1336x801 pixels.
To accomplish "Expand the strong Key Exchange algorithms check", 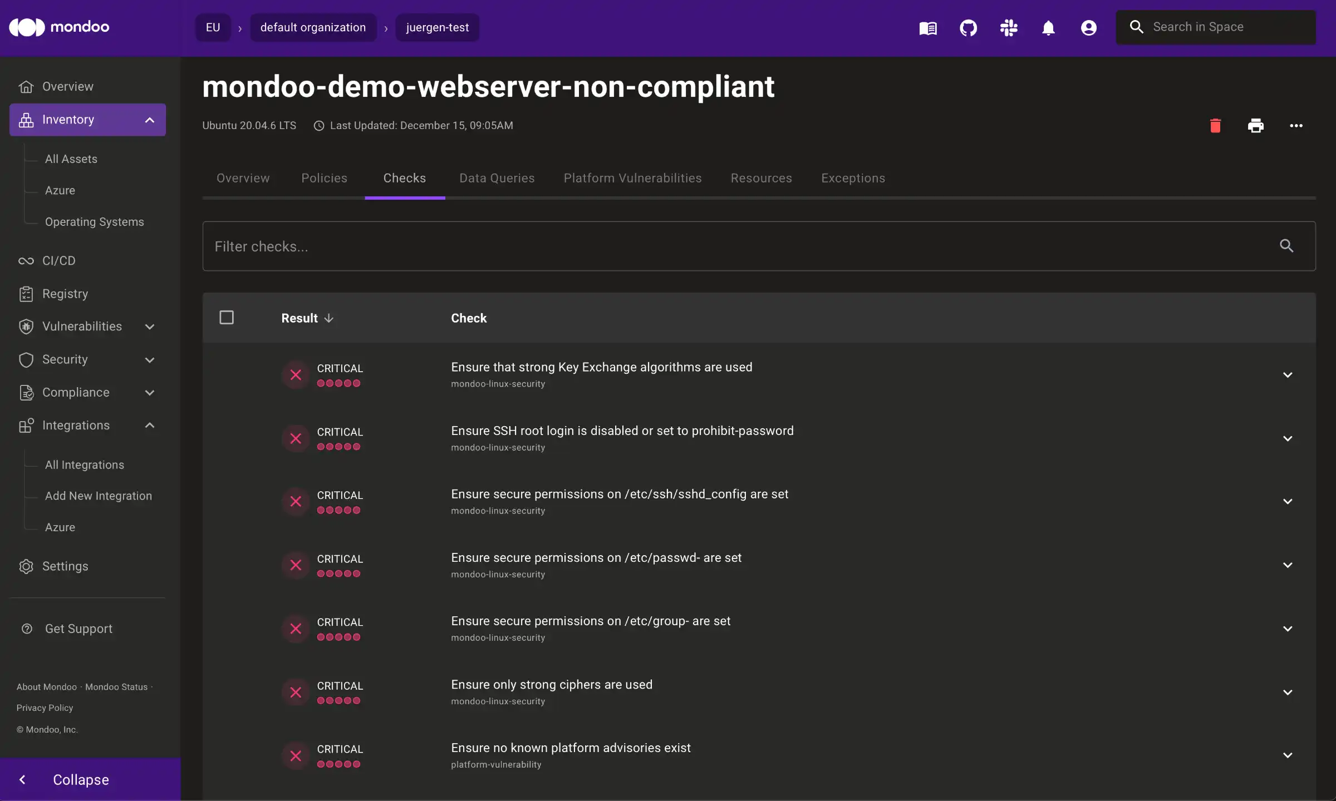I will coord(1287,375).
